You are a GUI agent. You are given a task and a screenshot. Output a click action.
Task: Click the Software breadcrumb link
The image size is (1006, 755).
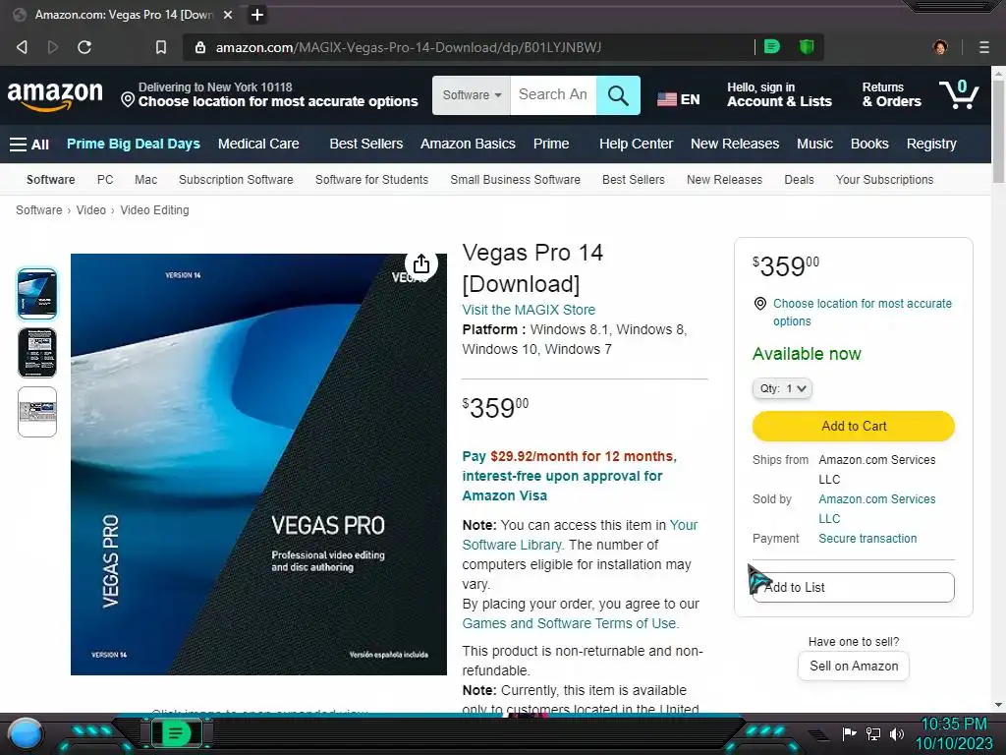coord(39,210)
